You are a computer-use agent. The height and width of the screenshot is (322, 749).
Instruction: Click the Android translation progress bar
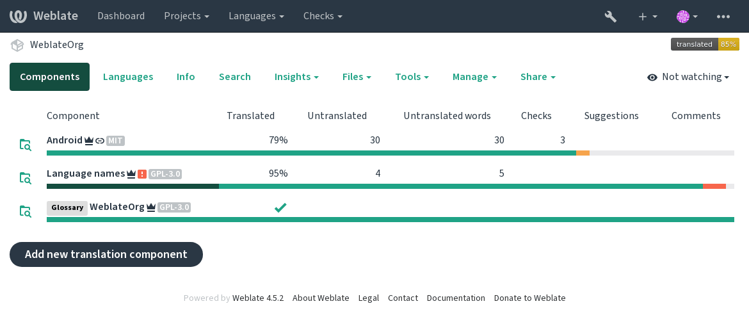(x=391, y=153)
